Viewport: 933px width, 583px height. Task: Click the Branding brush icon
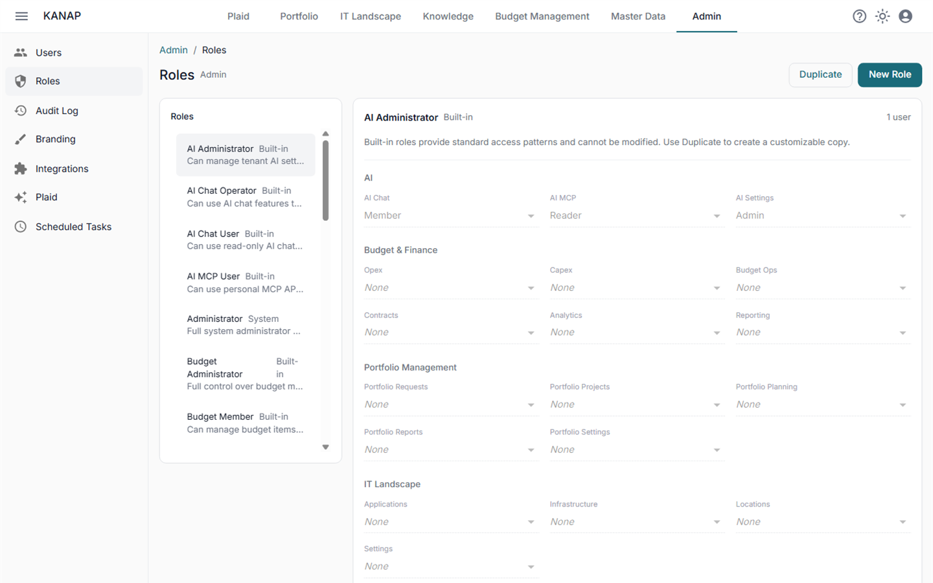click(21, 139)
